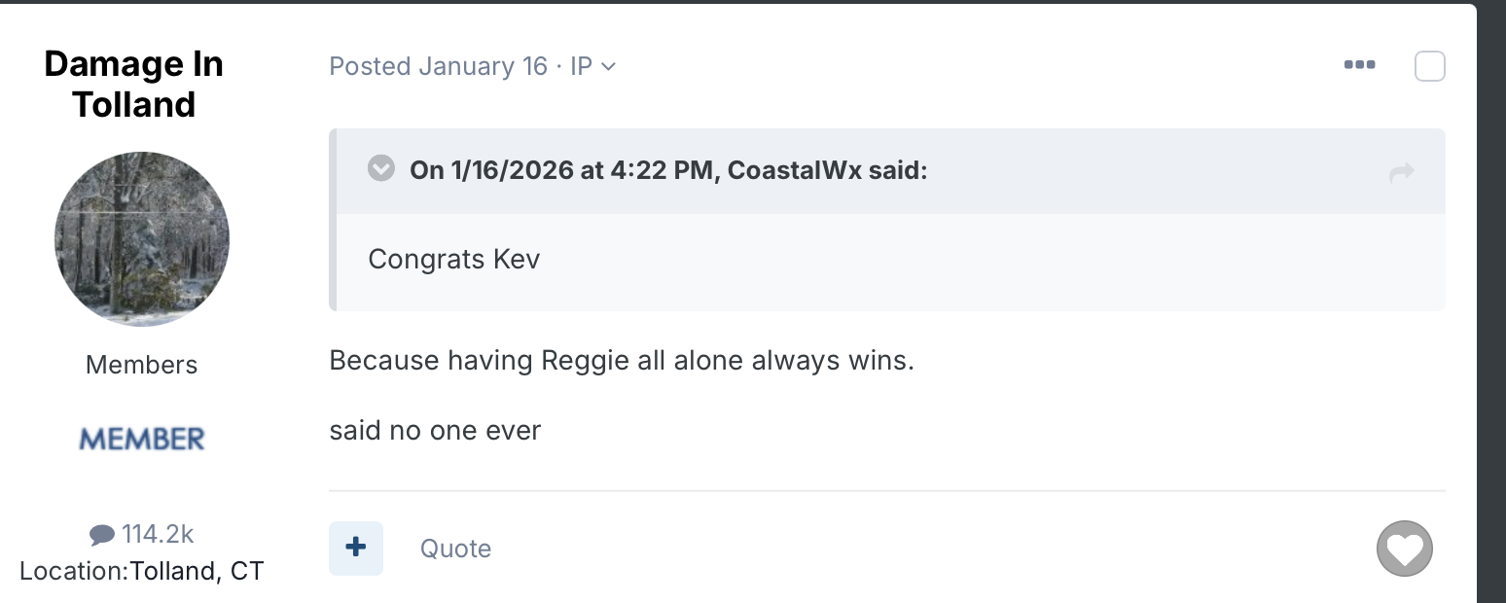Select this post using the checkbox
This screenshot has height=603, width=1506.
(x=1429, y=66)
